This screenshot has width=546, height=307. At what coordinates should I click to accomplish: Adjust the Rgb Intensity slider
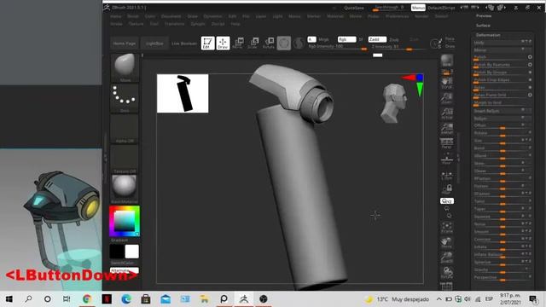pyautogui.click(x=337, y=47)
